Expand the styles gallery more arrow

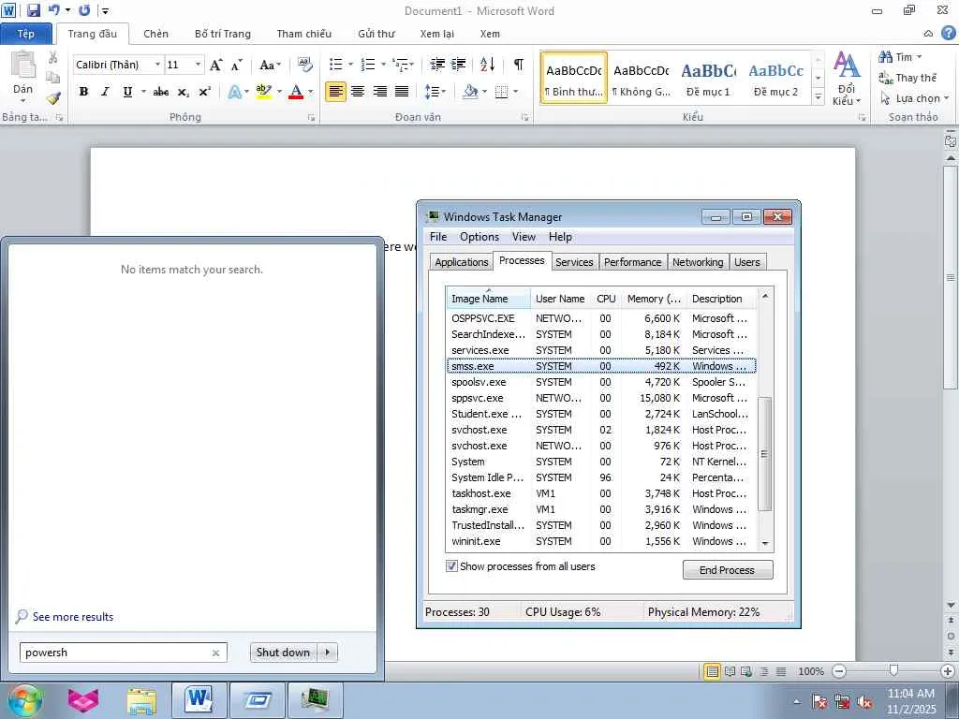click(818, 96)
